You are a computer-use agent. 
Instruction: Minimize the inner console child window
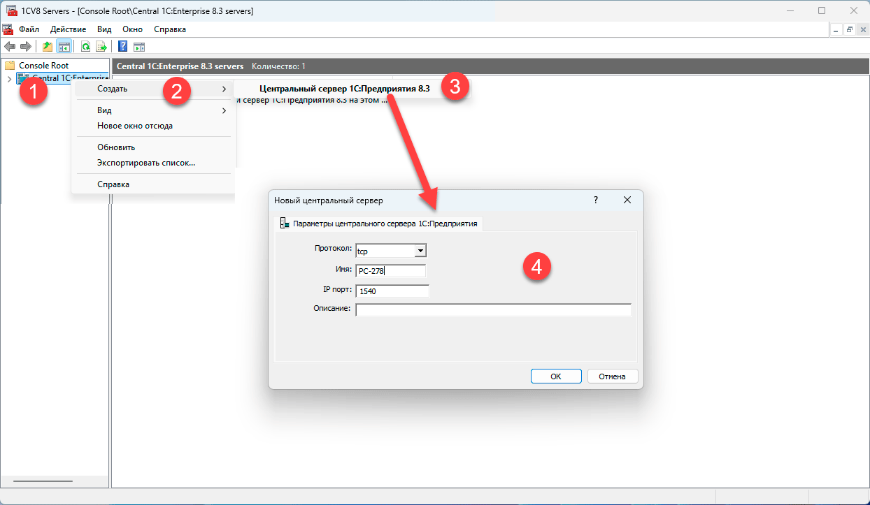pyautogui.click(x=837, y=29)
